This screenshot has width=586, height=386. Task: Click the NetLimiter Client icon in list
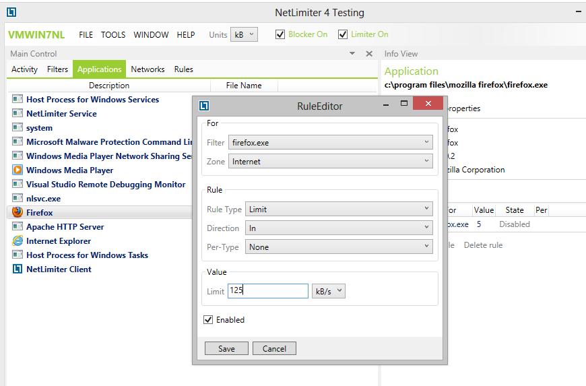click(x=18, y=269)
